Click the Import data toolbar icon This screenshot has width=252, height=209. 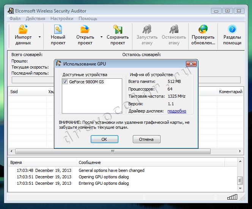[x=23, y=29]
